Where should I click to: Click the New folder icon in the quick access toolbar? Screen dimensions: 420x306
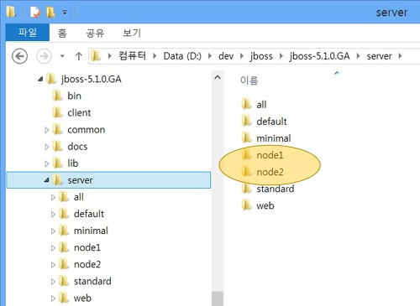point(51,13)
